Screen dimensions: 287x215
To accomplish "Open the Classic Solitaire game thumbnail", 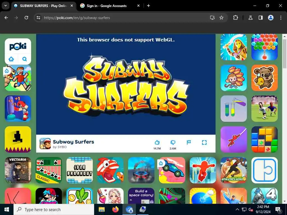I will (x=49, y=170).
